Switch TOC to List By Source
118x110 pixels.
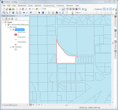(x=6, y=19)
